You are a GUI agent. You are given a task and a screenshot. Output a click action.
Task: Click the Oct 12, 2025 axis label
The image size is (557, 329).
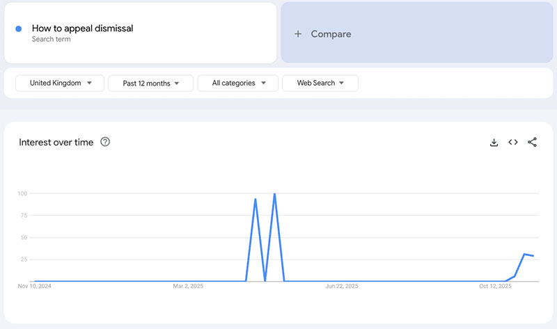click(x=495, y=286)
